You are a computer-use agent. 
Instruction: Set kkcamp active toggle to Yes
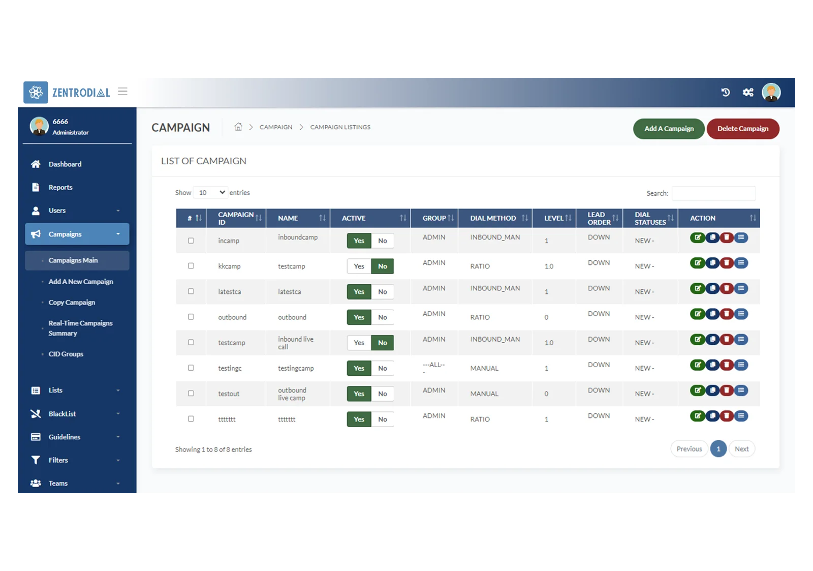[x=359, y=266]
